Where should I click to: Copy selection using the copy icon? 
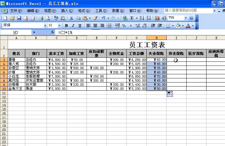point(78,18)
